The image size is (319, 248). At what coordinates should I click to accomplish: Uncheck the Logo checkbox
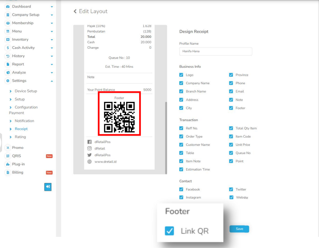(x=181, y=75)
